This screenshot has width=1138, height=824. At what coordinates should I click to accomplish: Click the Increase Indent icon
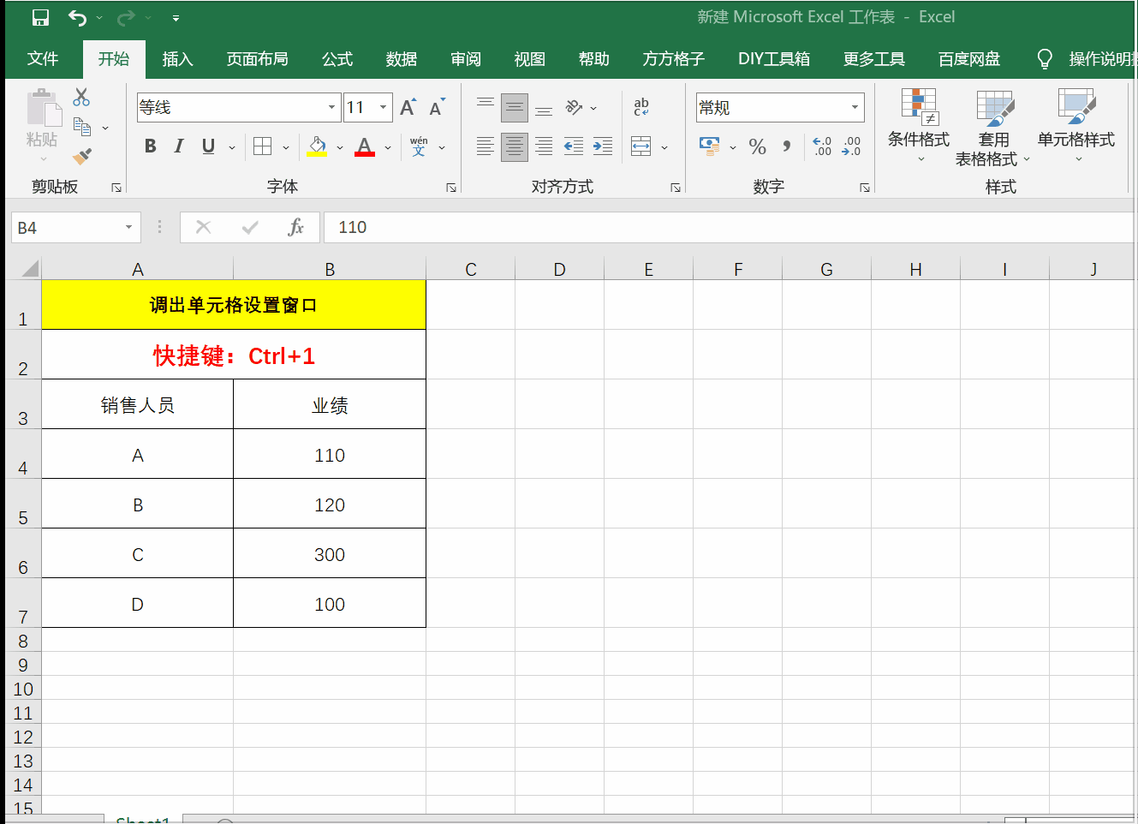603,146
